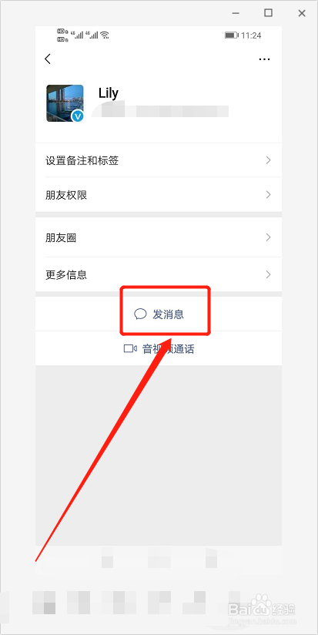The width and height of the screenshot is (318, 635).
Task: Click the contact name Lily
Action: (x=109, y=93)
